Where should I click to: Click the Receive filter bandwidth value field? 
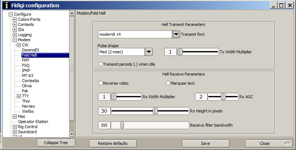click(104, 125)
